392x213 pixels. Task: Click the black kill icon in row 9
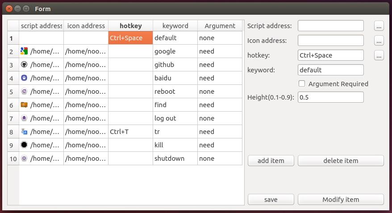[x=24, y=145]
